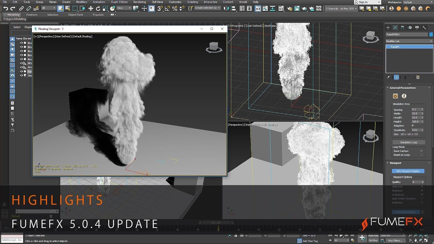Click the Select tab in scene explorer

[17, 27]
